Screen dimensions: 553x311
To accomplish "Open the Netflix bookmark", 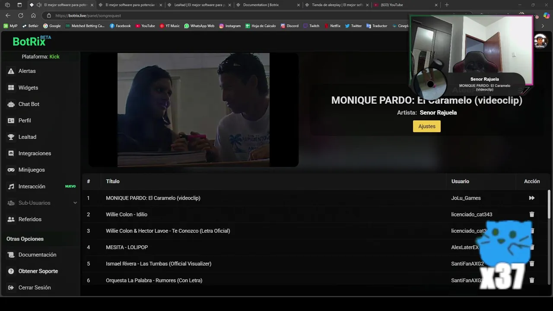I will [332, 26].
